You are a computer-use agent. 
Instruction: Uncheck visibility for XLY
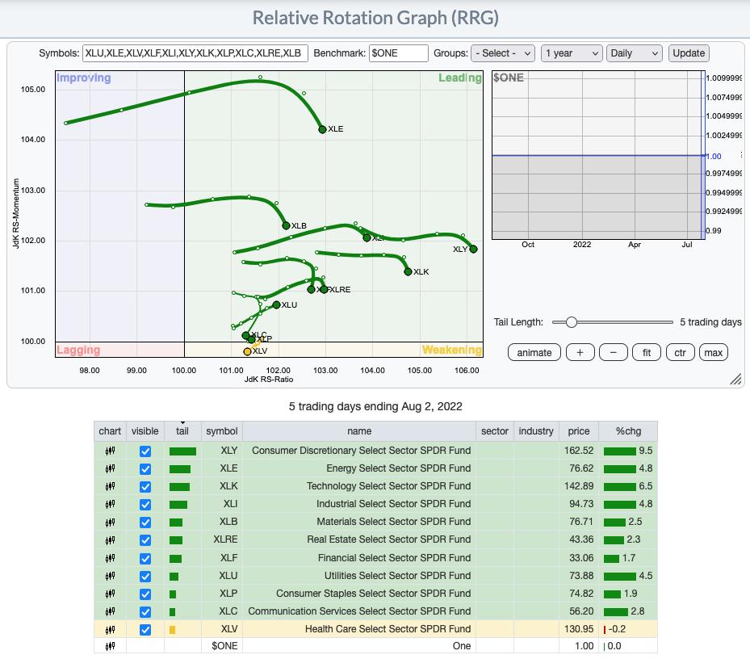(145, 451)
